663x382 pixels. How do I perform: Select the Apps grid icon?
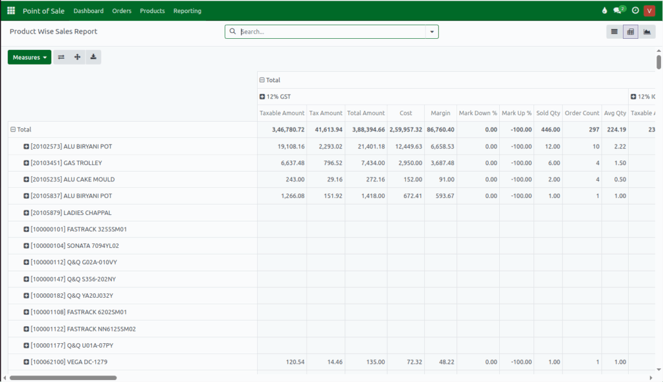point(10,10)
